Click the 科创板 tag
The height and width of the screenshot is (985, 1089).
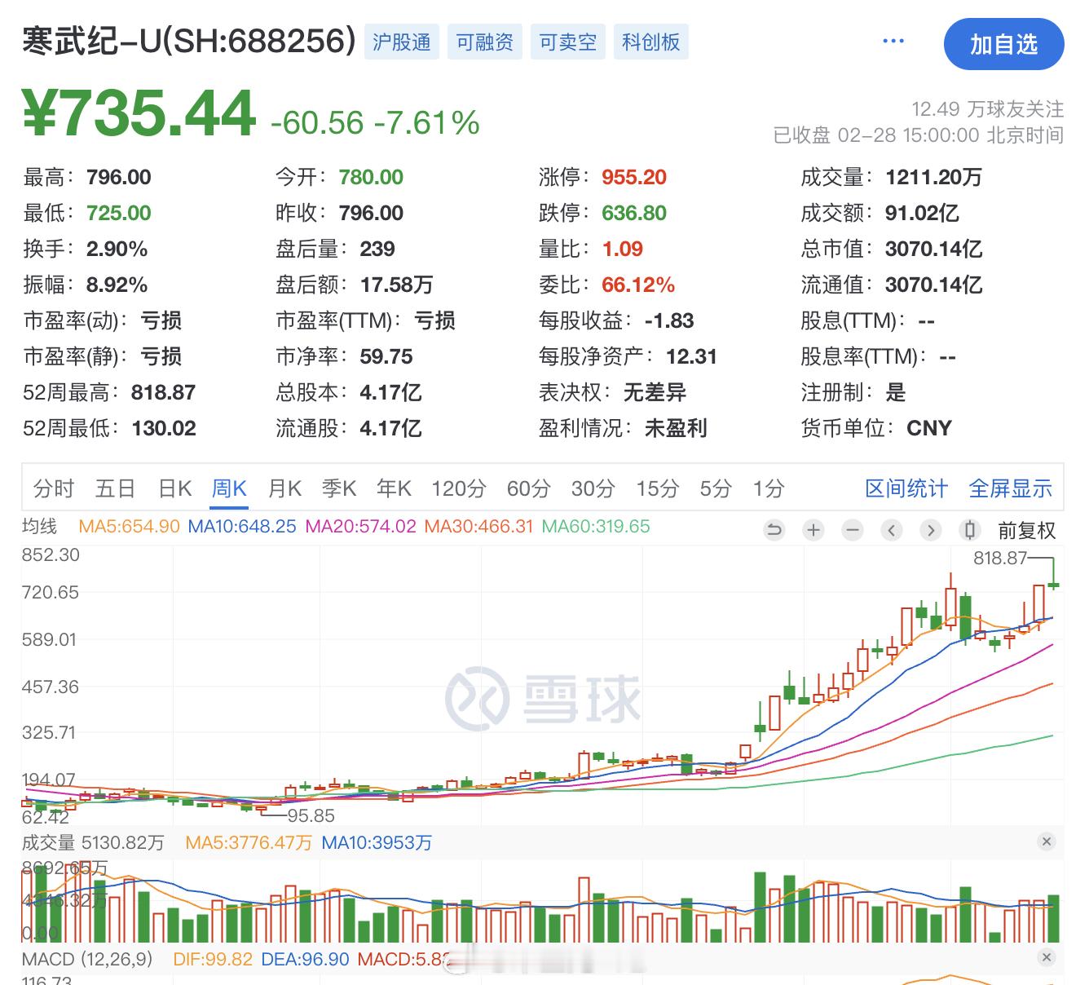tap(651, 42)
